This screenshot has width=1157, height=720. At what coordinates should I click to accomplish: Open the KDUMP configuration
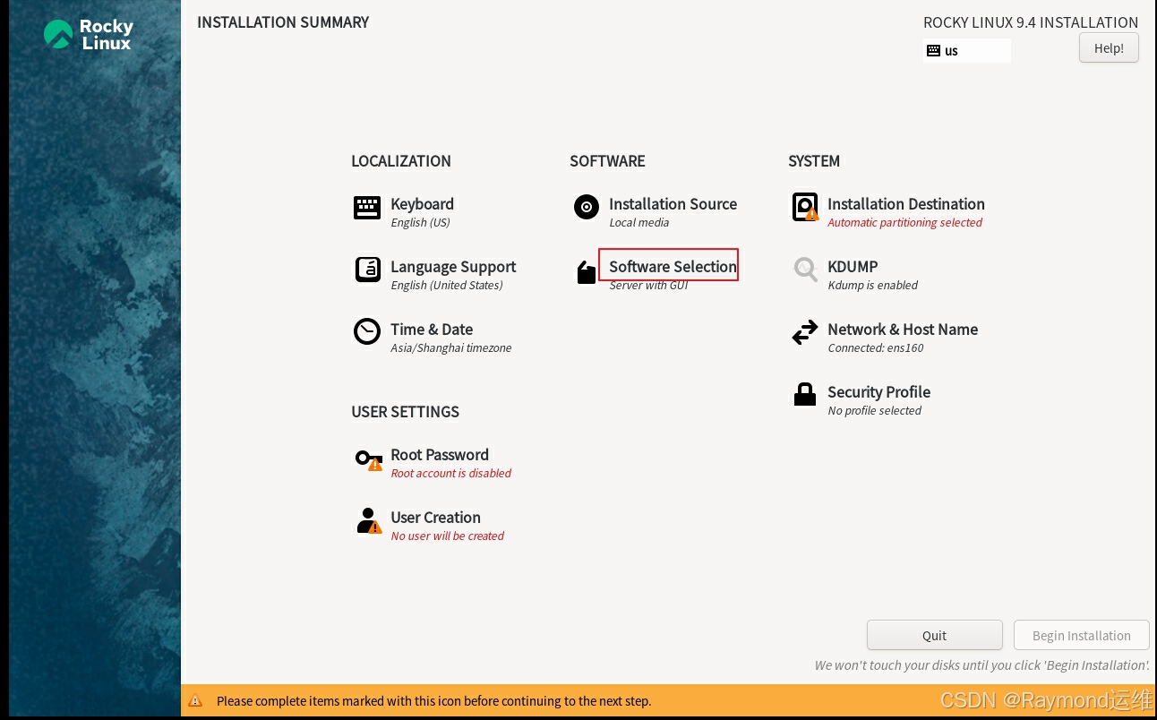[853, 267]
